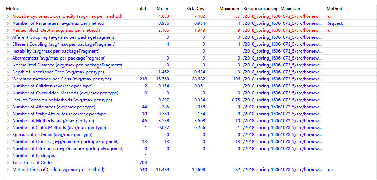Select the Efferent Coupling metric label

pos(64,44)
